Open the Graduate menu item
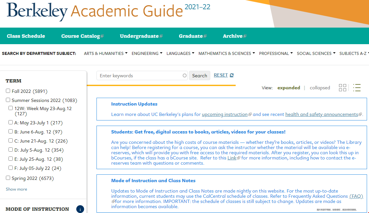 pyautogui.click(x=193, y=36)
